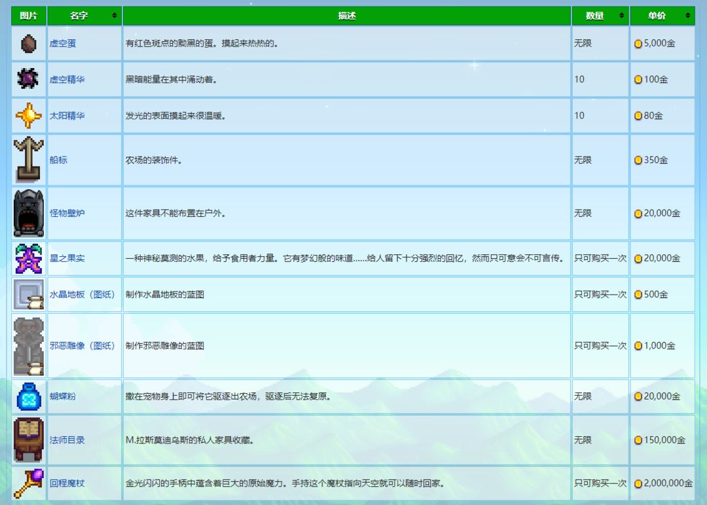Open the 法师目录 link
707x505 pixels.
coord(67,440)
